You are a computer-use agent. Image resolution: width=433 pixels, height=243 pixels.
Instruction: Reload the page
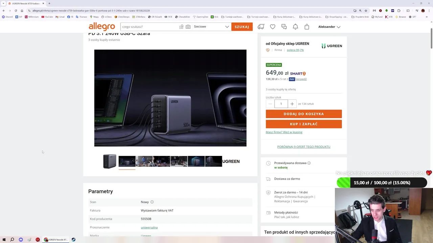pyautogui.click(x=16, y=10)
